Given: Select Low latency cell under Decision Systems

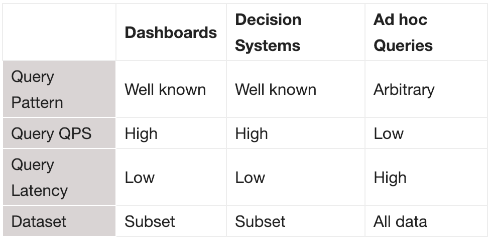Looking at the screenshot, I should click(250, 178).
